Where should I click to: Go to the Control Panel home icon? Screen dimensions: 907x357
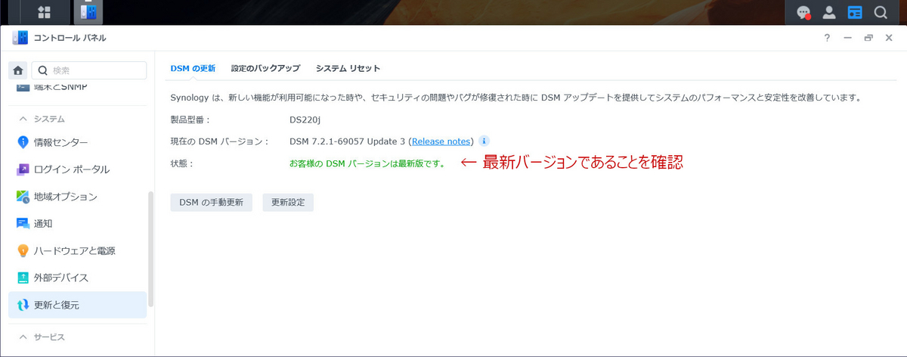(18, 70)
